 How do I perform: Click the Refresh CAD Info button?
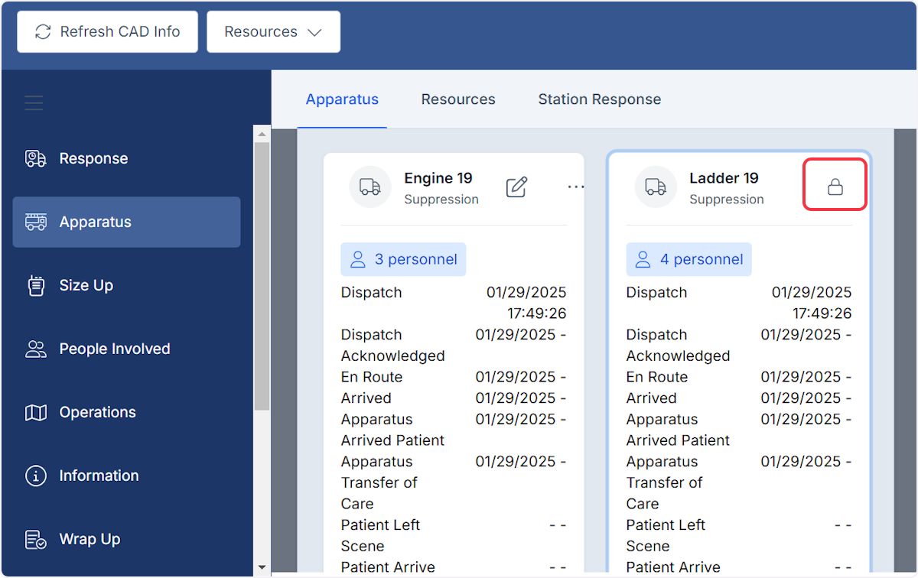108,32
